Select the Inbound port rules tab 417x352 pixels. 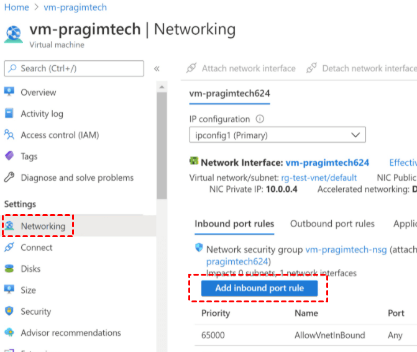pos(234,224)
